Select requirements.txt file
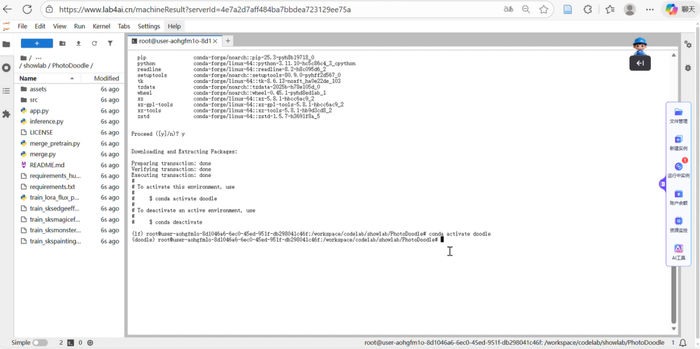The height and width of the screenshot is (349, 700). (x=70, y=187)
